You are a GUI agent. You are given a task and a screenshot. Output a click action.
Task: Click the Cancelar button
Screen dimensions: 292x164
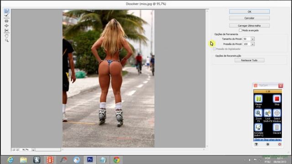(x=250, y=18)
